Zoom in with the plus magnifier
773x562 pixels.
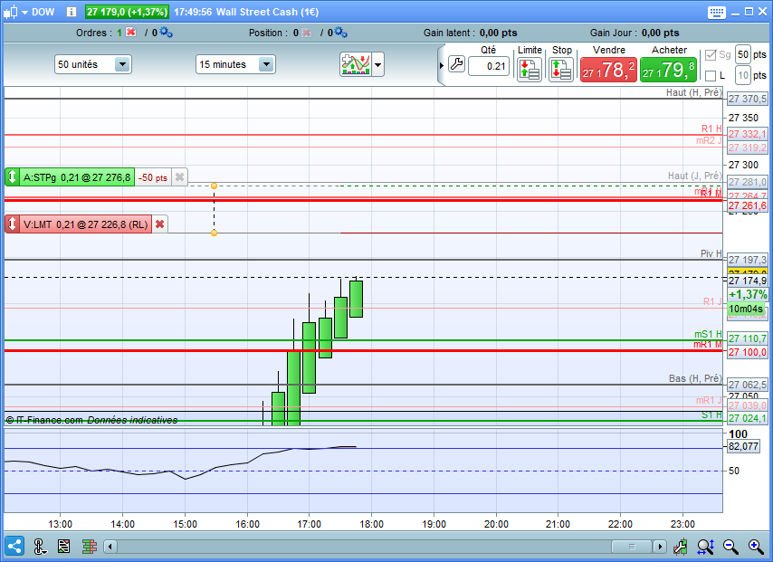756,547
